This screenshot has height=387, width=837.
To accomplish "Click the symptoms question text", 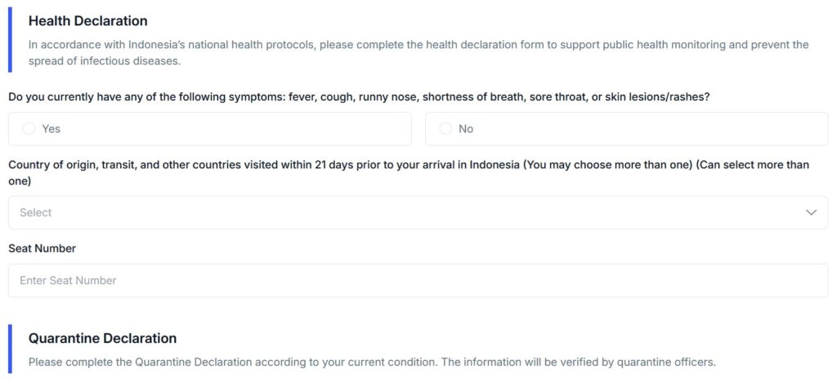I will click(x=360, y=97).
